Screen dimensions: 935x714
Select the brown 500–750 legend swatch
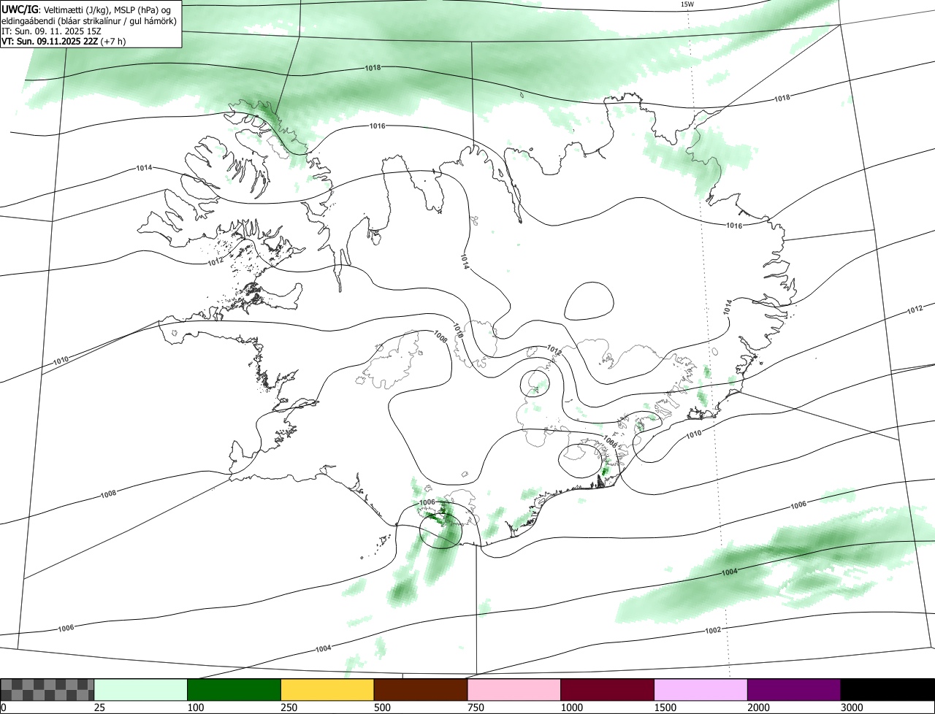[x=421, y=689]
